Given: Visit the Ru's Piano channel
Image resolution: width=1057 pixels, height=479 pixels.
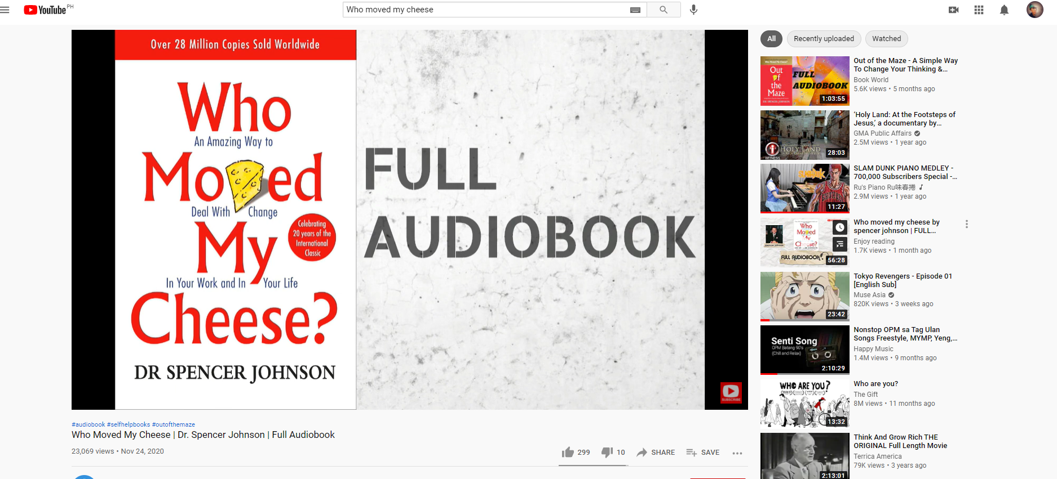Looking at the screenshot, I should click(884, 187).
